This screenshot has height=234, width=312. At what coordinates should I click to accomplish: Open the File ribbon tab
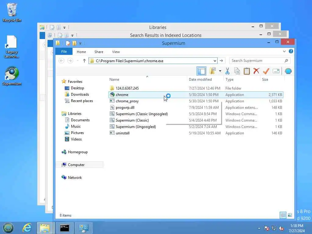64,51
